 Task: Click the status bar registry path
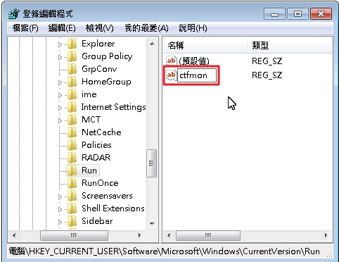pos(165,251)
